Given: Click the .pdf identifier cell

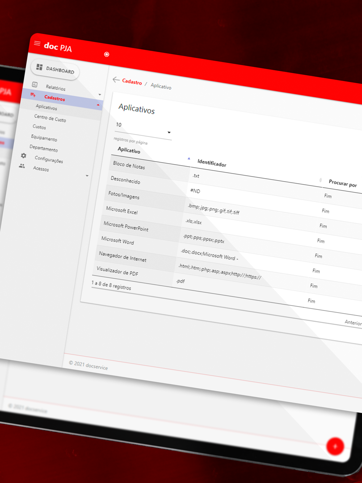Looking at the screenshot, I should 180,281.
